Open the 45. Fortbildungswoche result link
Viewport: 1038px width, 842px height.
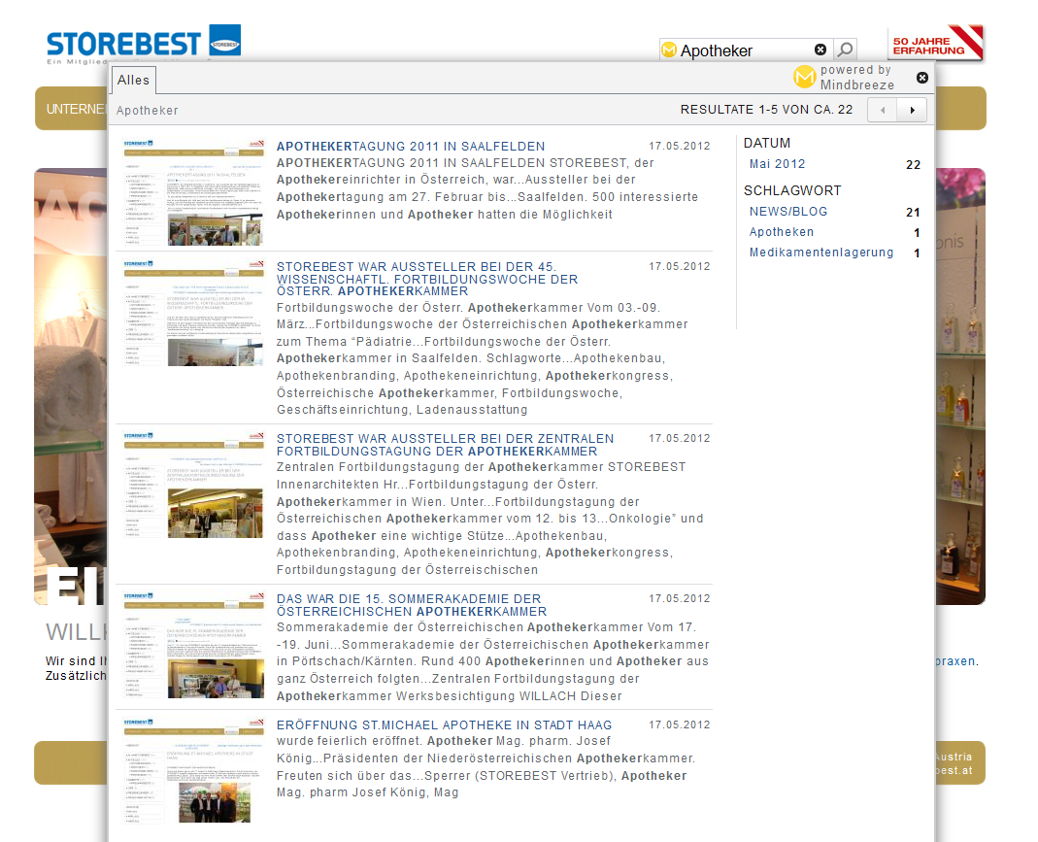[427, 279]
